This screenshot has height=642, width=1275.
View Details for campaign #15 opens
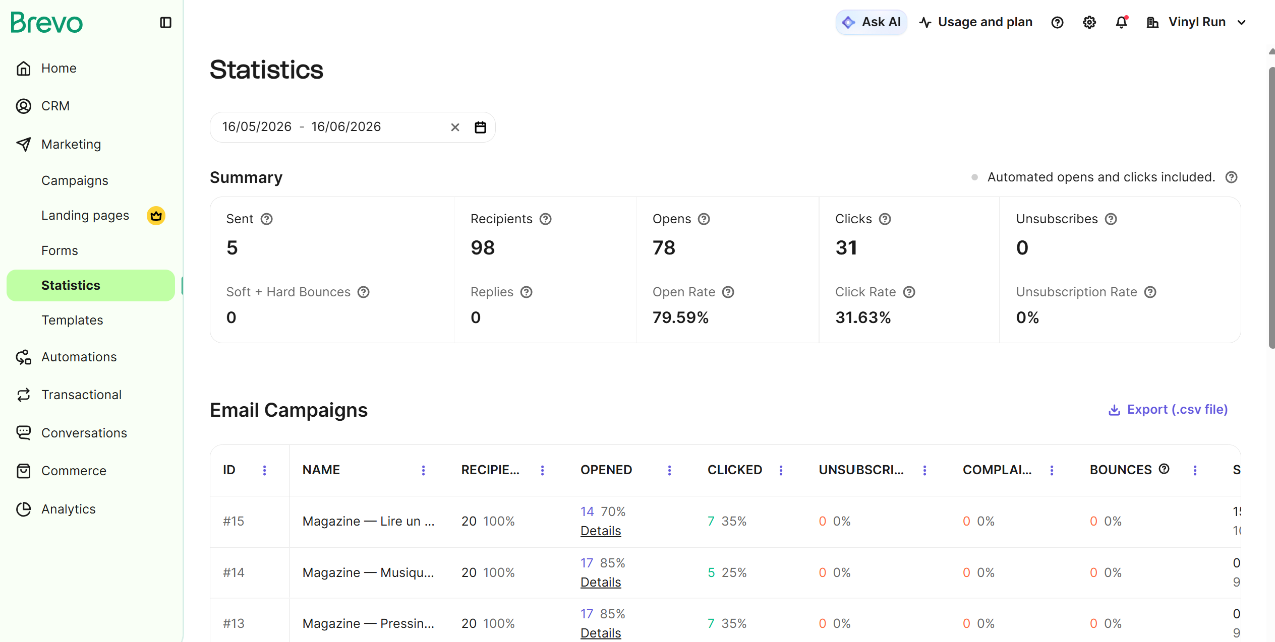(x=600, y=531)
